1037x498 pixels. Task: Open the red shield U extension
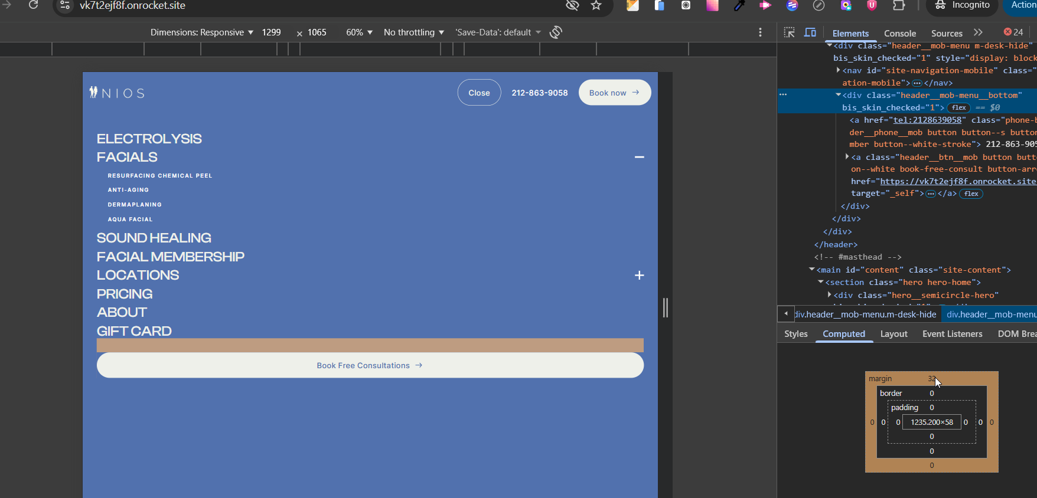click(872, 5)
